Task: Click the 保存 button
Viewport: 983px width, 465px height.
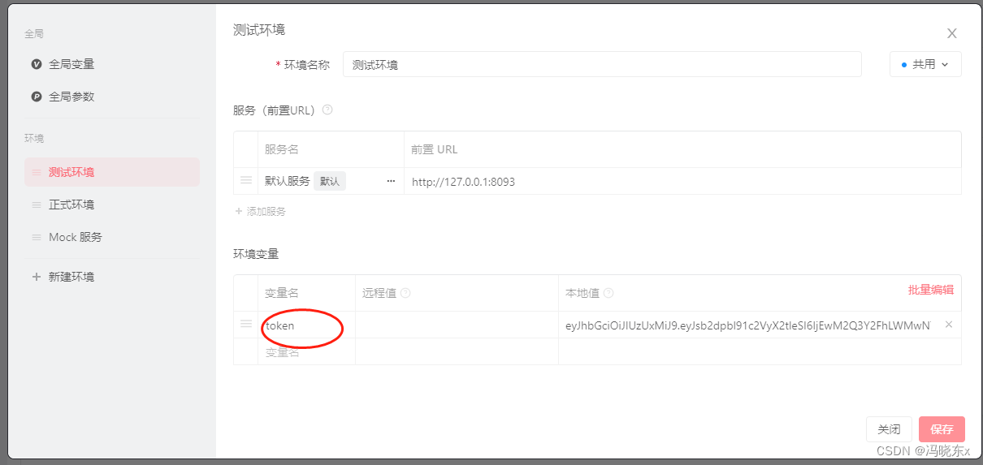Action: pos(942,429)
